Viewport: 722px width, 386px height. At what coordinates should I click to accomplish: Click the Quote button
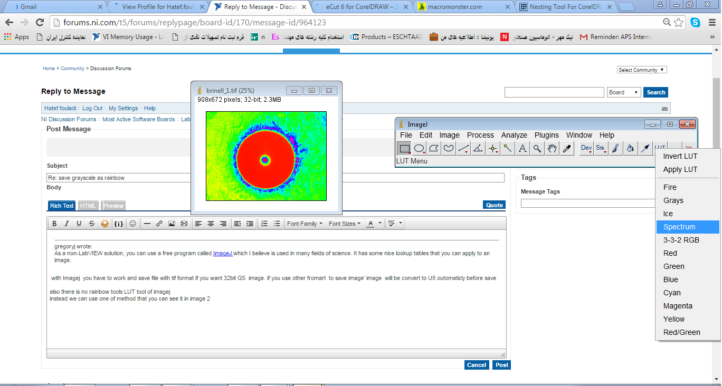coord(495,205)
